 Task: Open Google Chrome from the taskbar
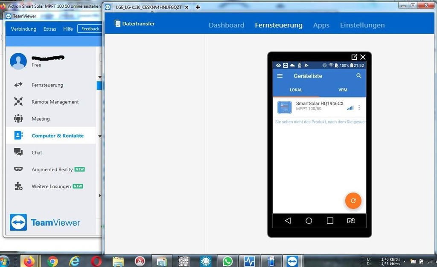pyautogui.click(x=52, y=261)
